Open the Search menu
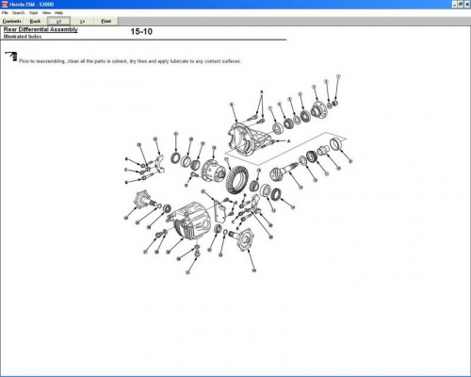471x377 pixels. [19, 13]
